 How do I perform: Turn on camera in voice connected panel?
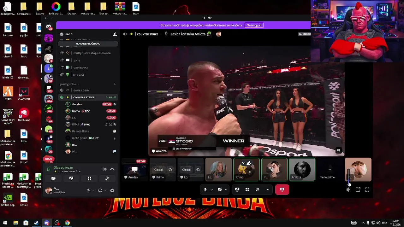(53, 178)
